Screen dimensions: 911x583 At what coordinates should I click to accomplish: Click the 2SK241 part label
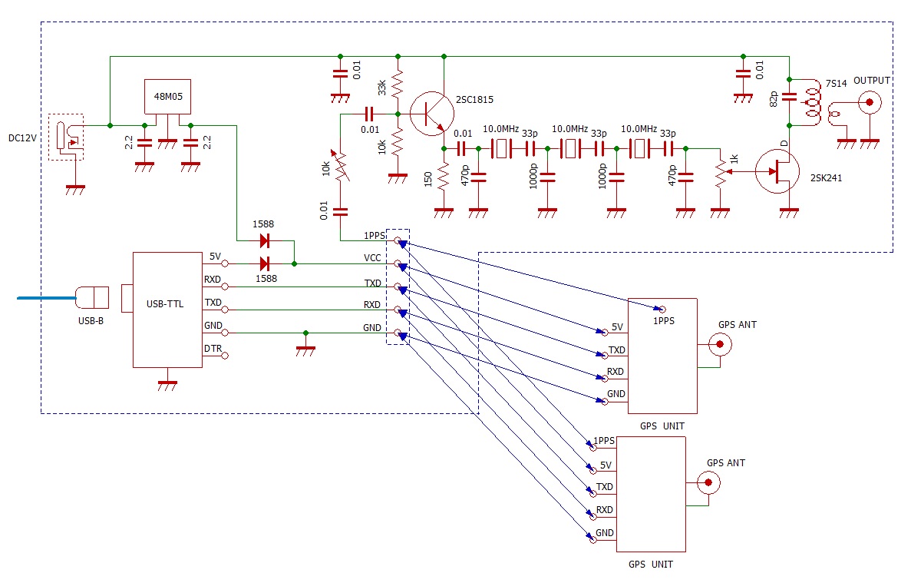[826, 178]
